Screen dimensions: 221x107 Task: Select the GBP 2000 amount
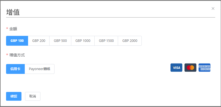130,41
